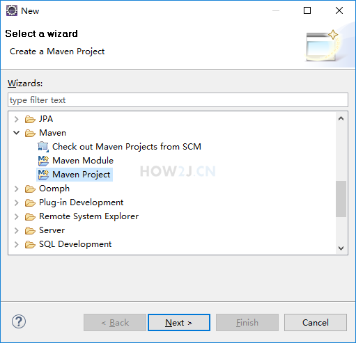Select the Plug-in Development label
The width and height of the screenshot is (356, 343).
point(82,202)
